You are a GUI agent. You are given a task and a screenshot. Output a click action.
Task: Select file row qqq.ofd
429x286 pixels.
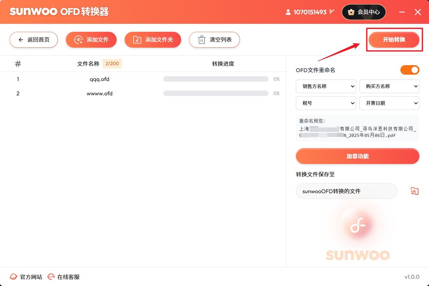(143, 79)
